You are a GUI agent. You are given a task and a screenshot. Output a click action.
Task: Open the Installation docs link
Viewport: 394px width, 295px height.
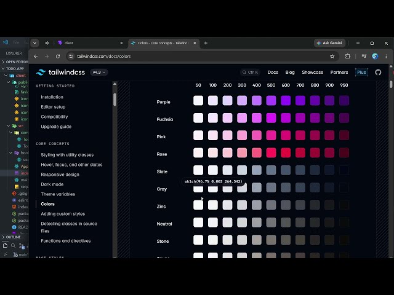point(52,97)
